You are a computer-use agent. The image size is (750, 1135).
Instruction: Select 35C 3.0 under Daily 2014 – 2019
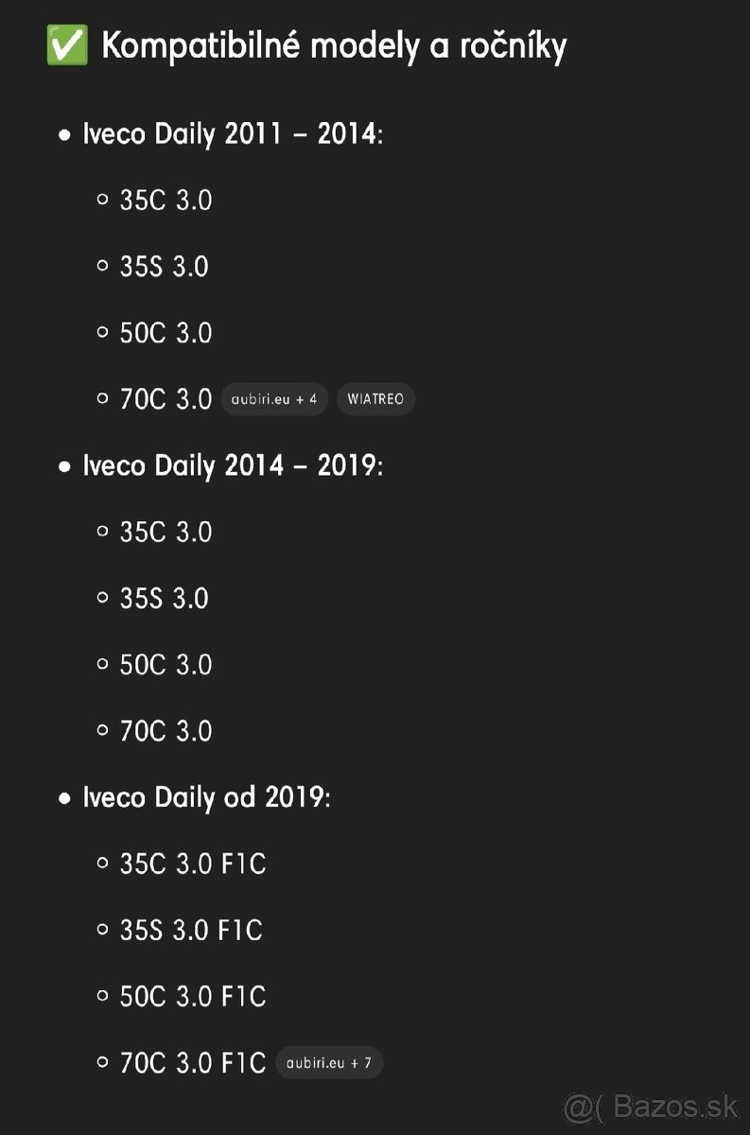coord(166,532)
